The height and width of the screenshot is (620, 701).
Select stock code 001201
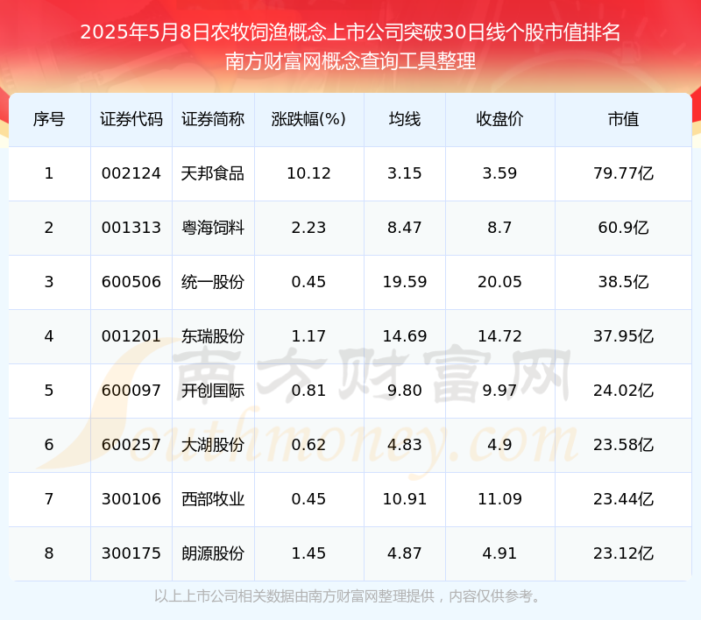[131, 336]
